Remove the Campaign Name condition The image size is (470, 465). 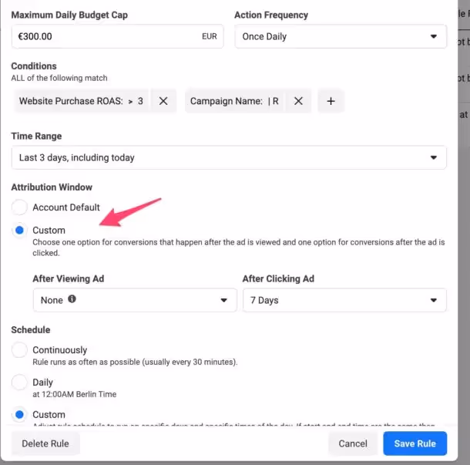298,101
